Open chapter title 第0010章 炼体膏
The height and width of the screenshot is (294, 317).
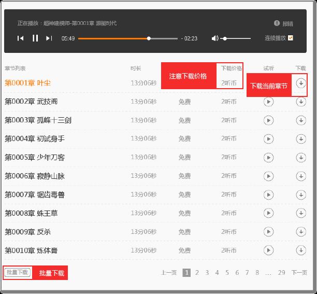tap(31, 250)
